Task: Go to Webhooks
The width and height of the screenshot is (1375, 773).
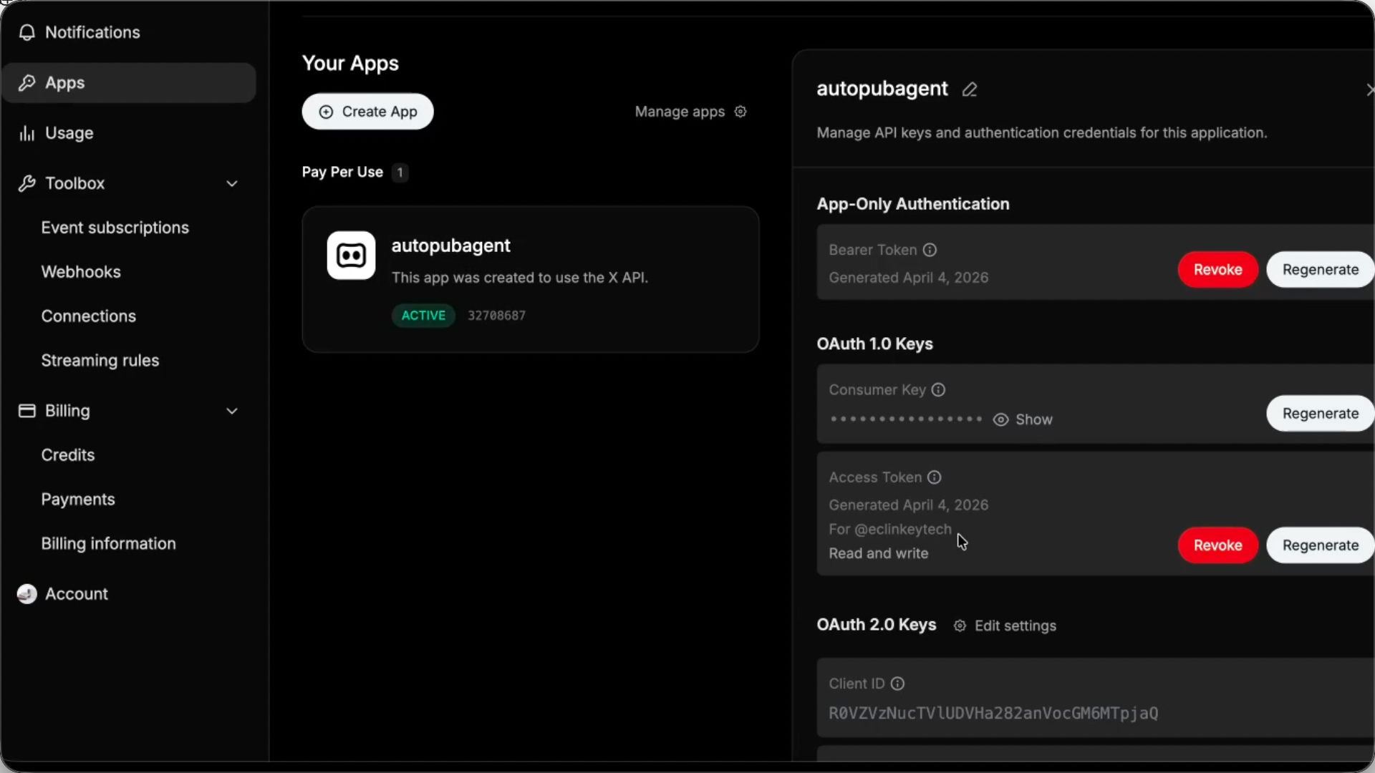Action: tap(81, 272)
